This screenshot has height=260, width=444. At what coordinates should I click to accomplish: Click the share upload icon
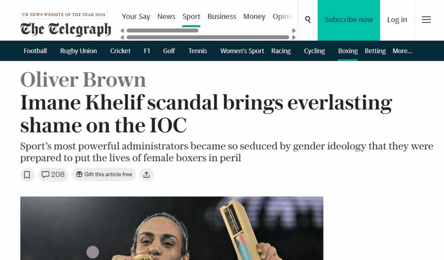[x=147, y=175]
